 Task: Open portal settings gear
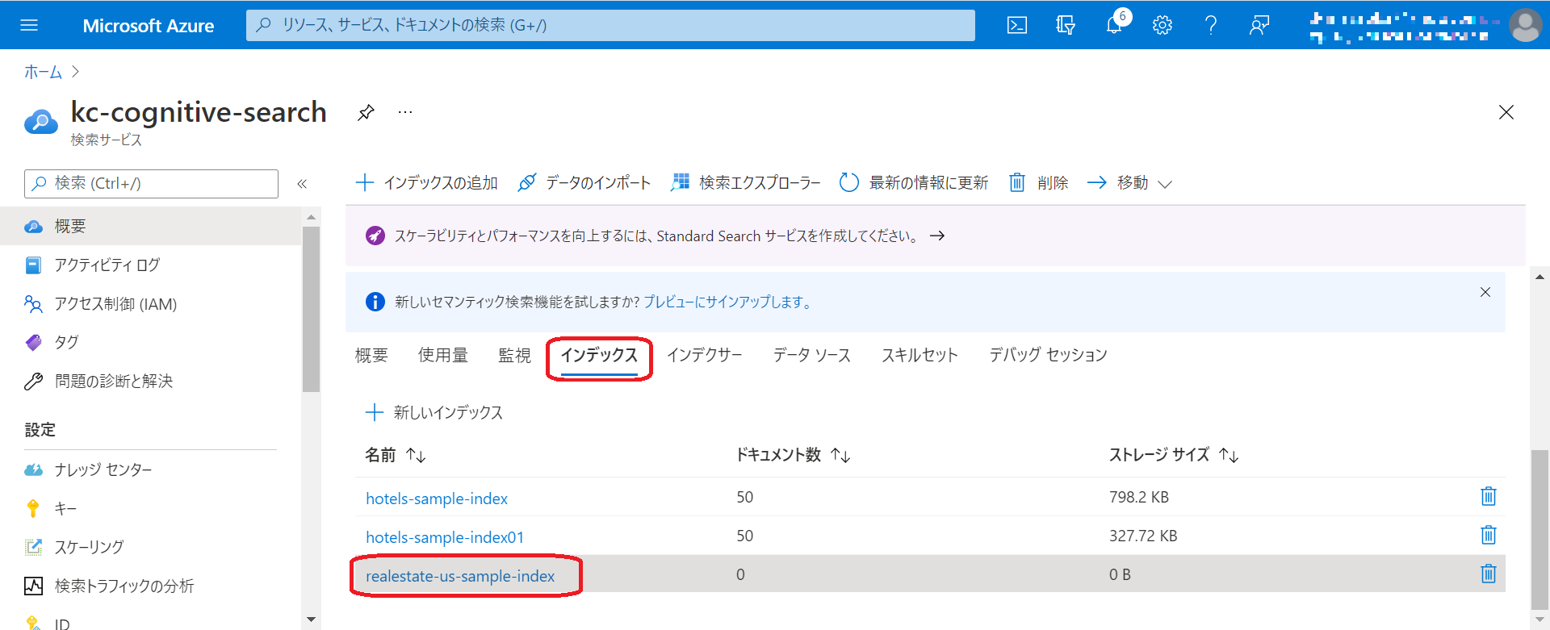click(1162, 25)
